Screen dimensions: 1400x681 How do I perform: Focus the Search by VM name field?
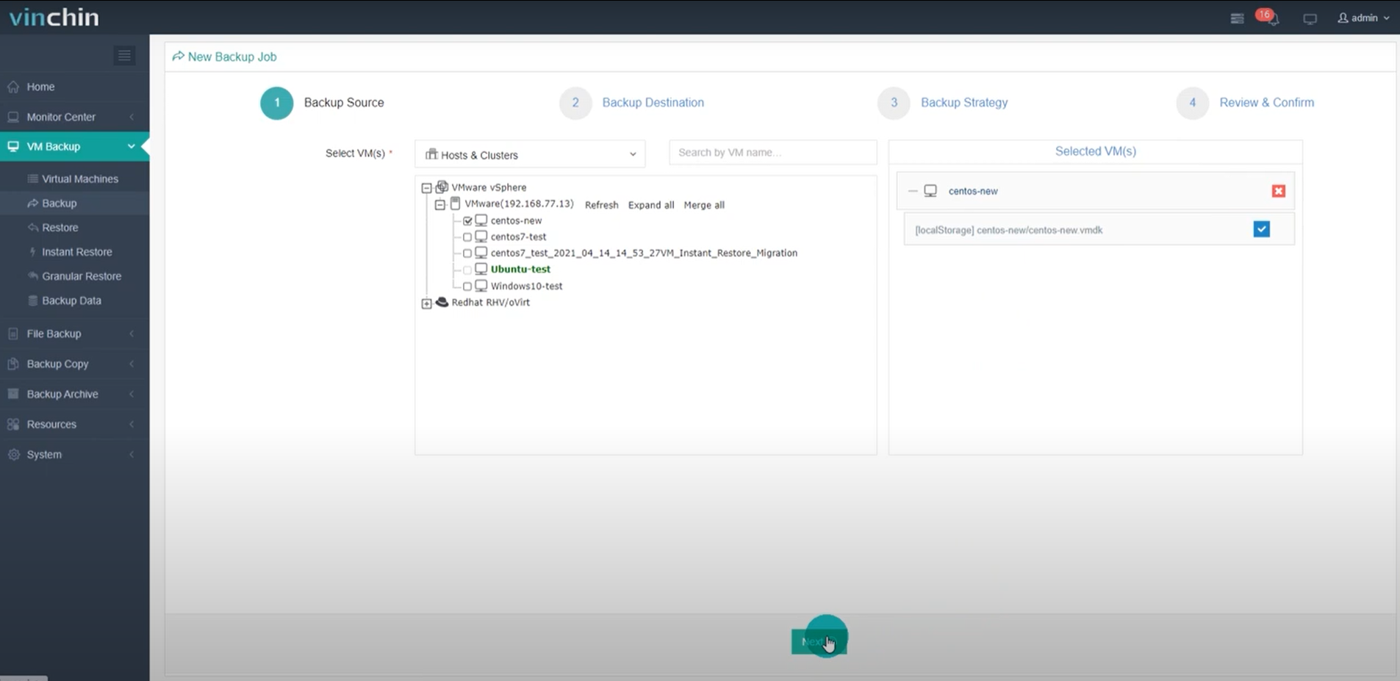[772, 152]
